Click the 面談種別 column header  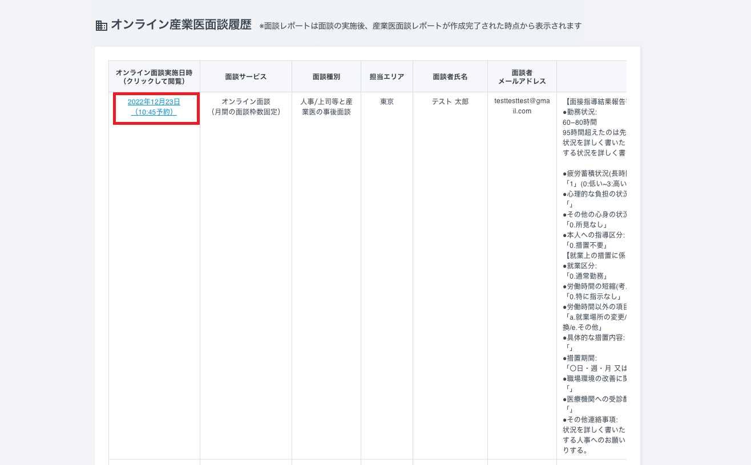tap(326, 76)
